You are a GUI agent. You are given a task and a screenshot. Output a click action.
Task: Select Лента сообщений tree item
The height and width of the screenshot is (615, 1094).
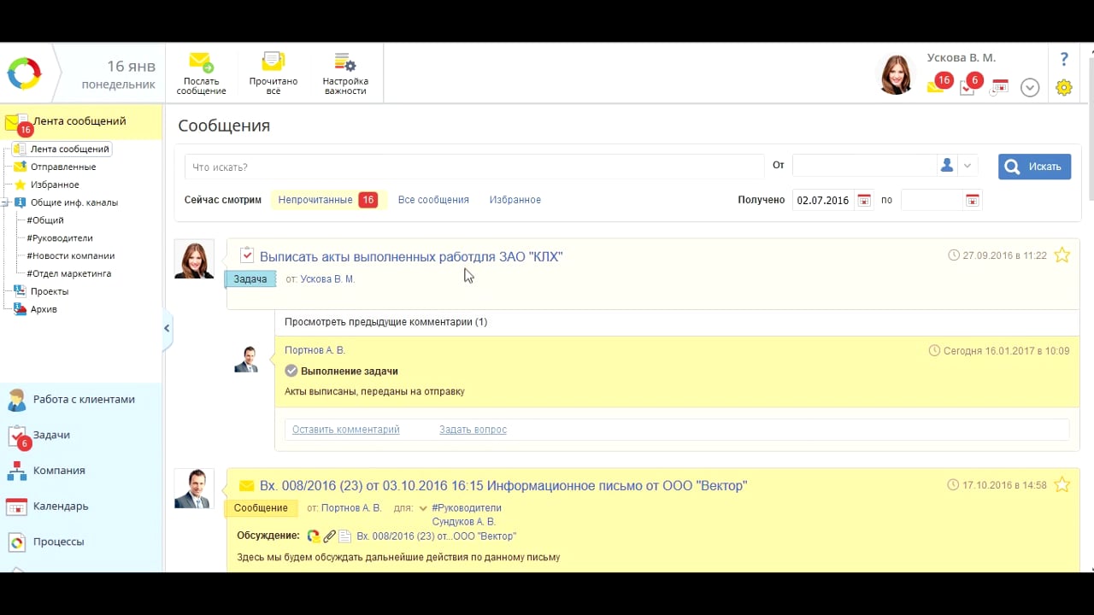[x=69, y=149]
